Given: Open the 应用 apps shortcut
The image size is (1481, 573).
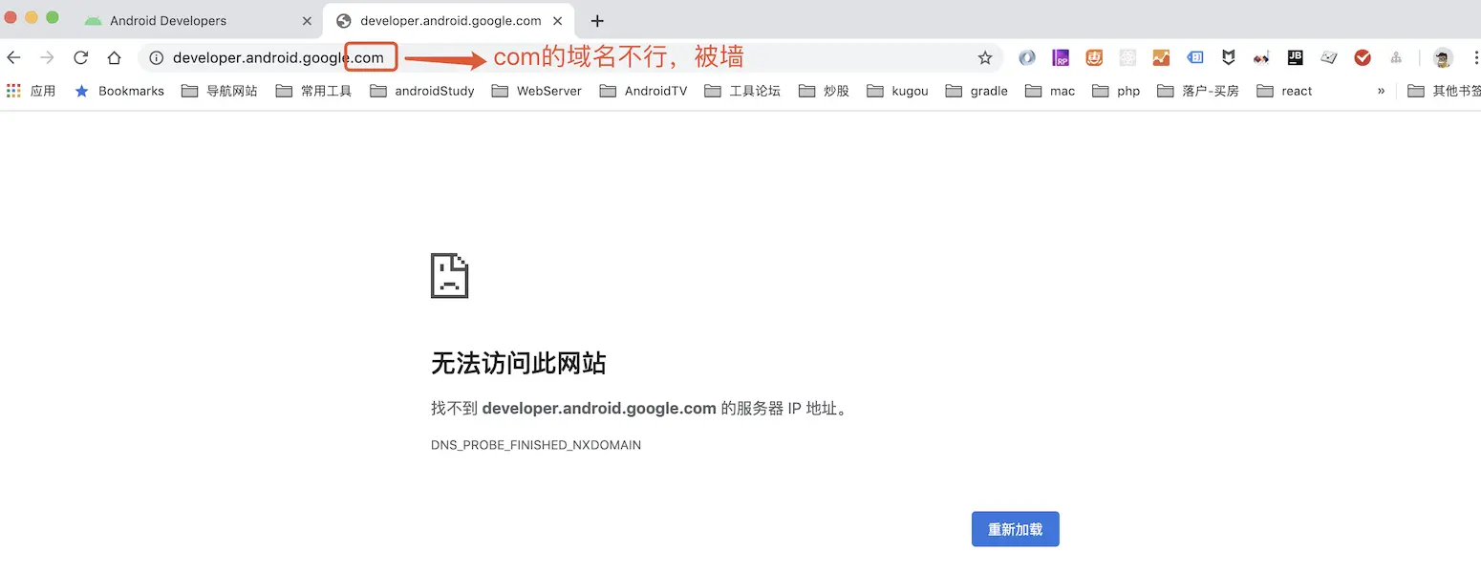Looking at the screenshot, I should 31,91.
